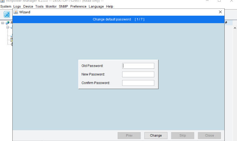Open the Help menu

pyautogui.click(x=109, y=6)
